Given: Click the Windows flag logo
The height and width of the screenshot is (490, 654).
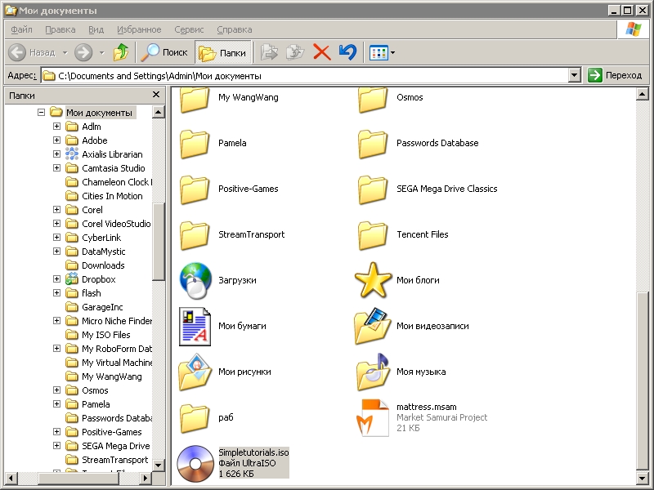Looking at the screenshot, I should (633, 29).
